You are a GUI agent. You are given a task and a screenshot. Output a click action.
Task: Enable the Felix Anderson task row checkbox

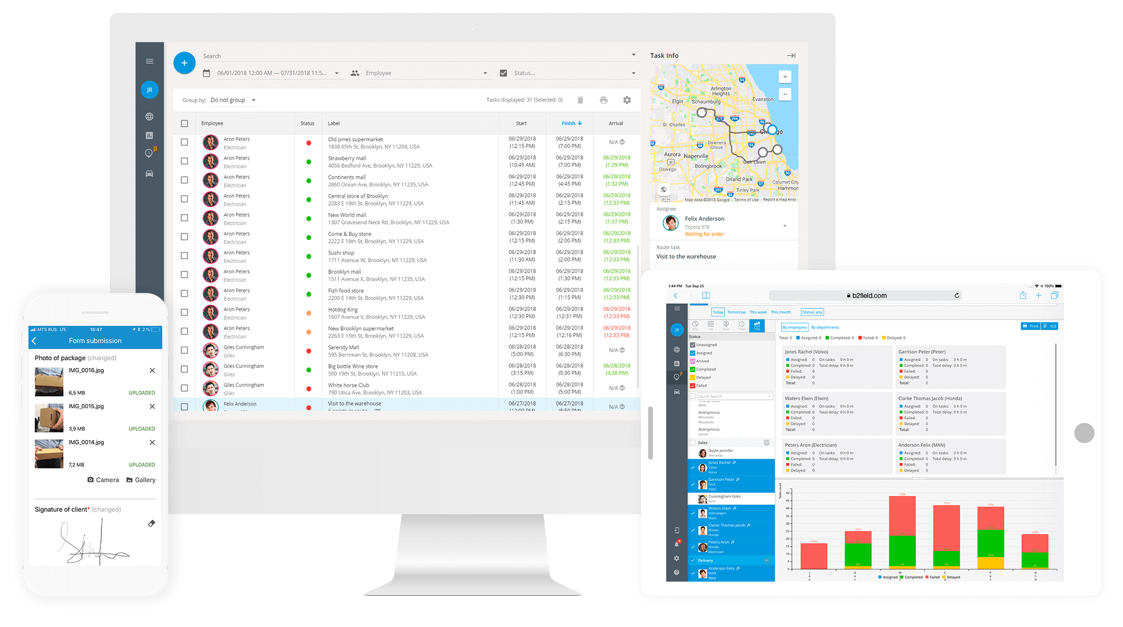point(186,405)
